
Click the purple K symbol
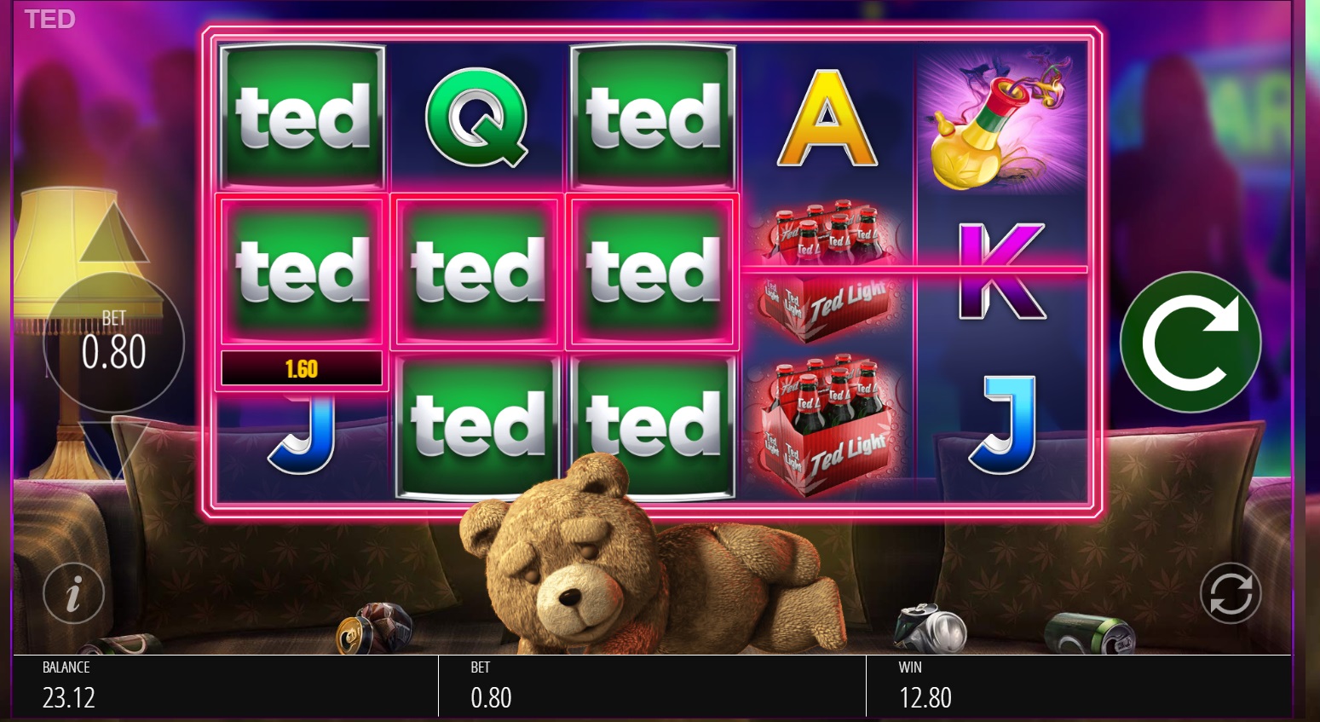[1001, 271]
